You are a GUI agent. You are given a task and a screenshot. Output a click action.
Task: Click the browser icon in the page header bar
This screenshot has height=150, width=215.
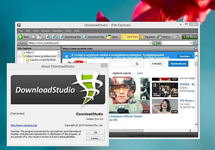(196, 48)
